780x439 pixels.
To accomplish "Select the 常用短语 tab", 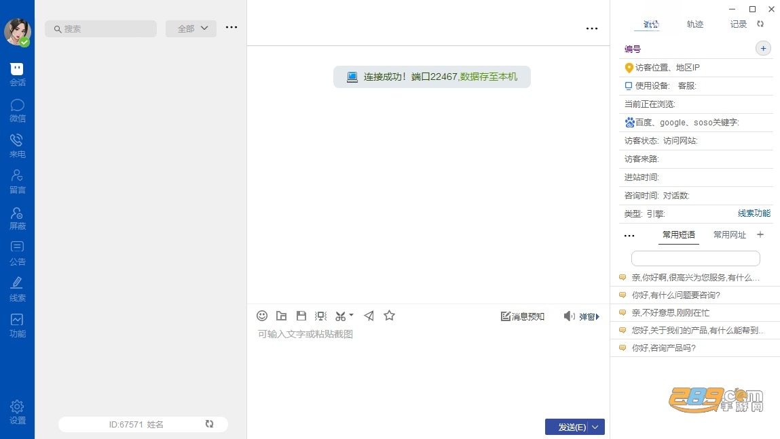I will tap(679, 235).
